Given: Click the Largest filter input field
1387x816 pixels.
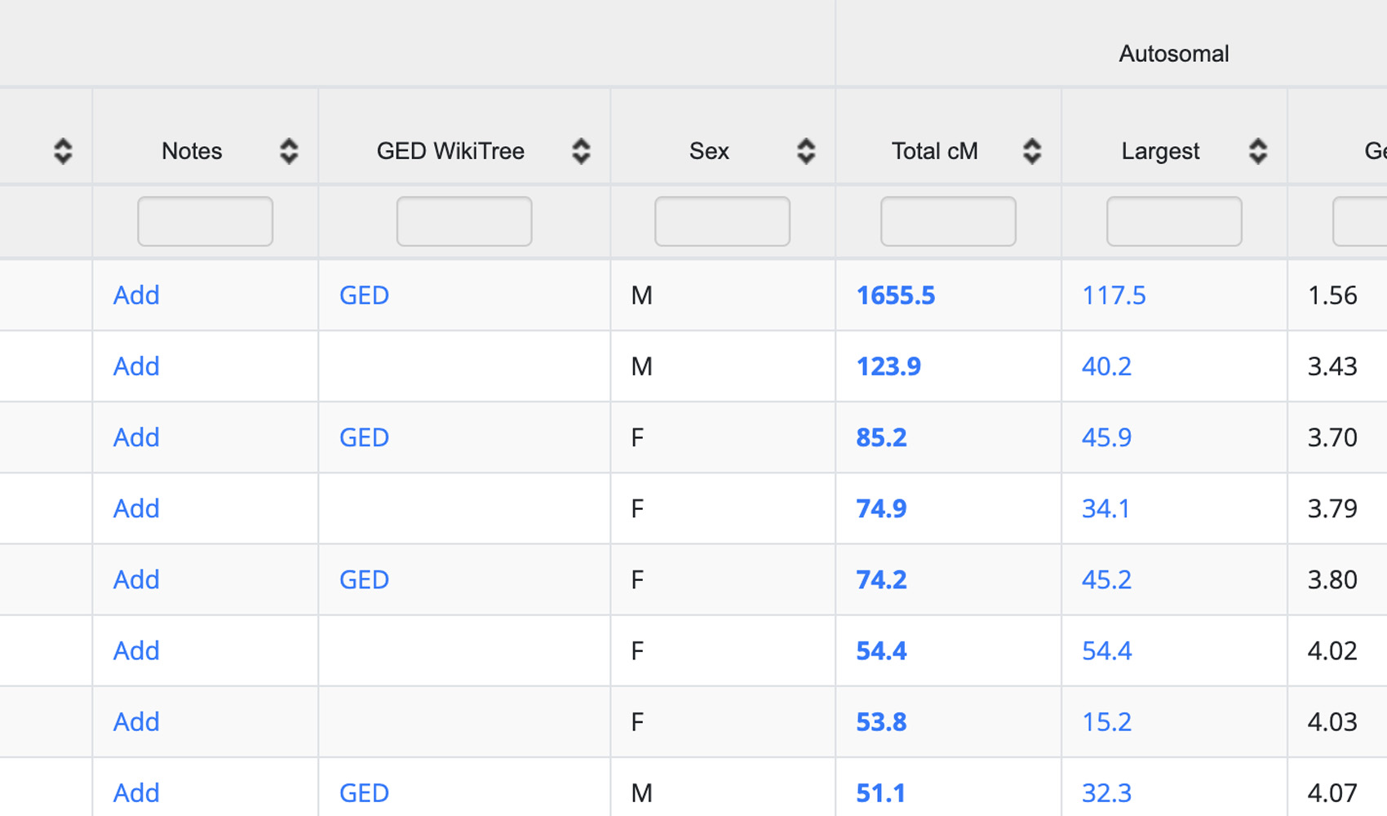Looking at the screenshot, I should 1174,221.
